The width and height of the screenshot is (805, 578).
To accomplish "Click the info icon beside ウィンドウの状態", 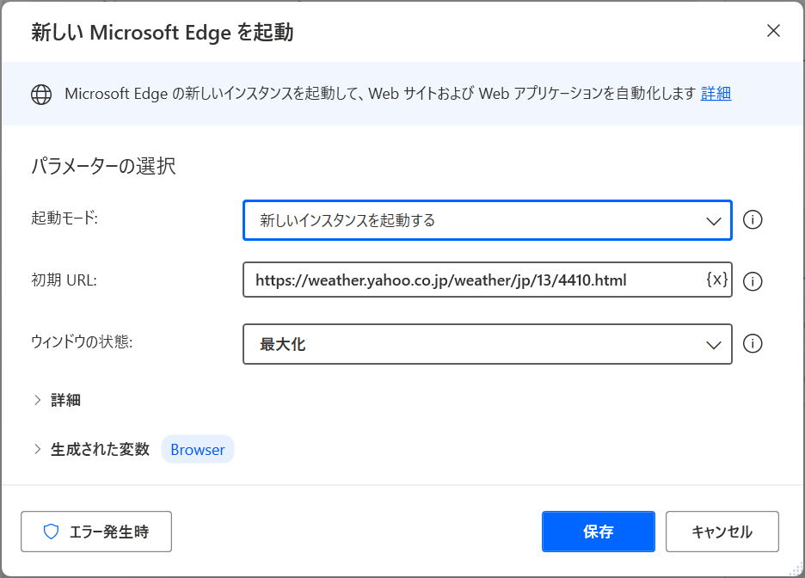I will (753, 344).
